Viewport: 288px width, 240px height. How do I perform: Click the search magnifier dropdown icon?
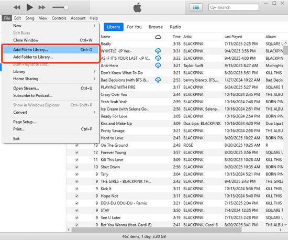(x=213, y=7)
